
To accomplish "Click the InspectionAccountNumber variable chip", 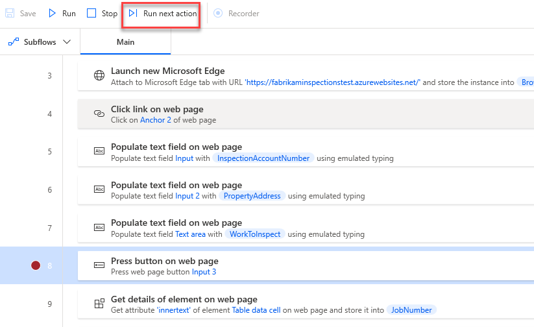I will pyautogui.click(x=263, y=158).
